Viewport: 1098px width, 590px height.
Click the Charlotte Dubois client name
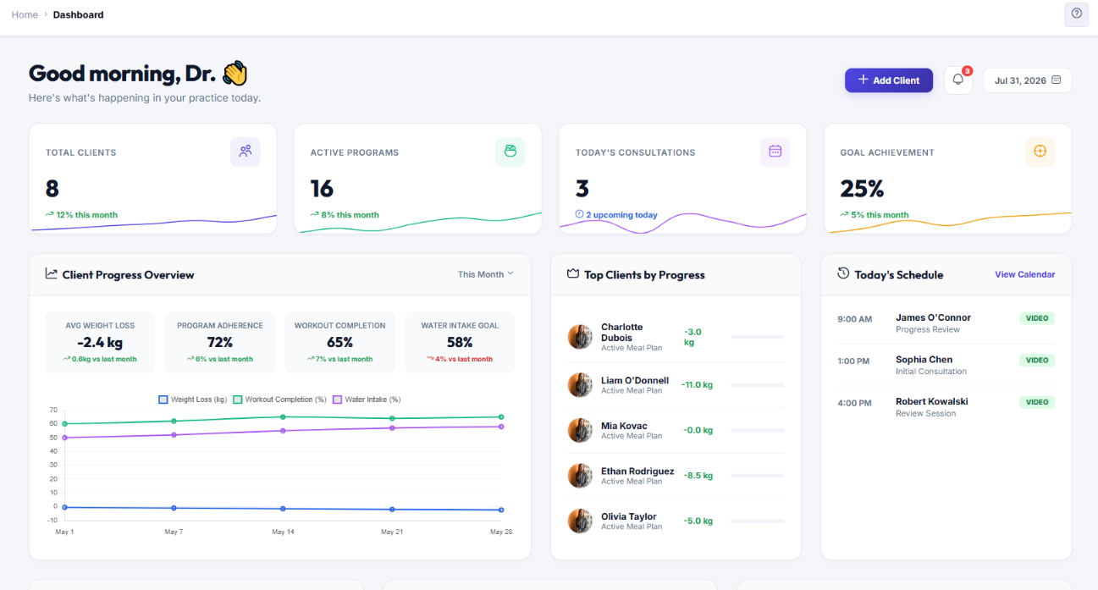pos(622,332)
